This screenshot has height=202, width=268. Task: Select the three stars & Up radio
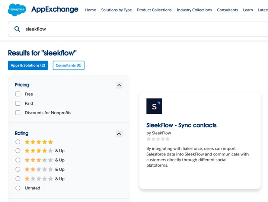point(18,160)
